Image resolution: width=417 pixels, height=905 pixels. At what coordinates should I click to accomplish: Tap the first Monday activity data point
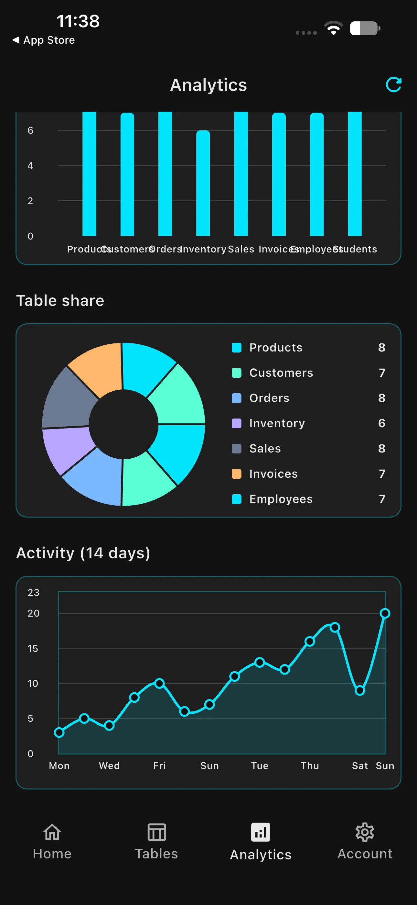coord(59,732)
